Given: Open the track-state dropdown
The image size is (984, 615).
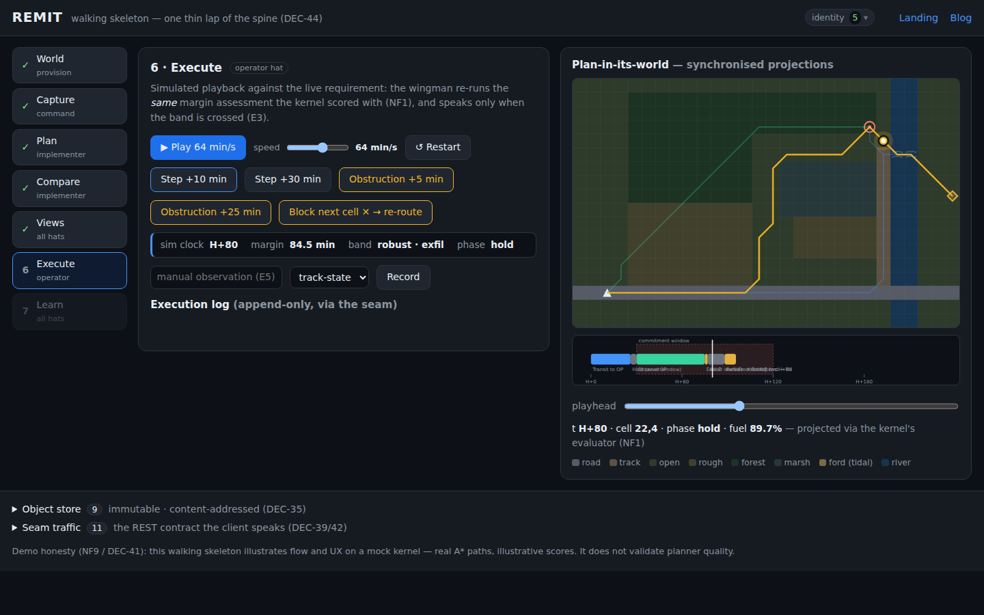Looking at the screenshot, I should pyautogui.click(x=329, y=277).
